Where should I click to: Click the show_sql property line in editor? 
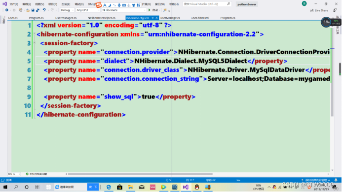pos(119,96)
